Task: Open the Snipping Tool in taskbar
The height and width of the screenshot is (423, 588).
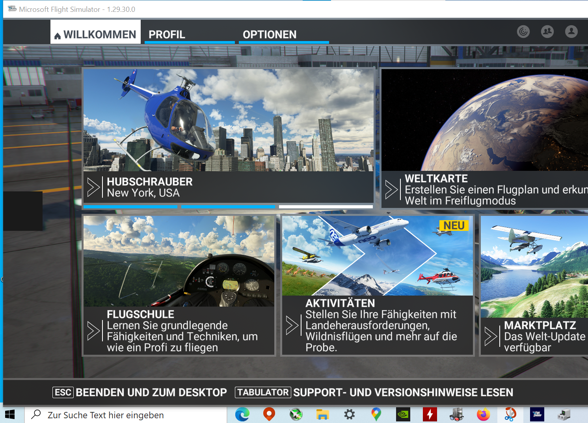Action: pos(510,415)
